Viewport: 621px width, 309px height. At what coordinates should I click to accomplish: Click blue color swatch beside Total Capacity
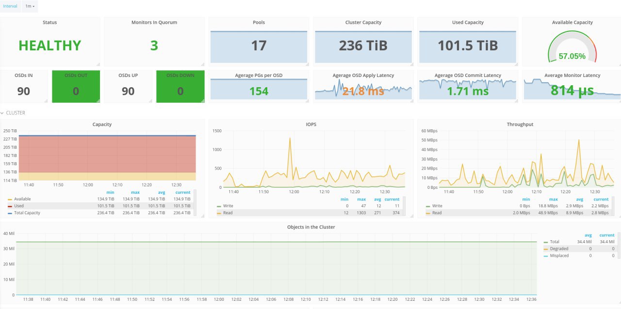(x=10, y=213)
